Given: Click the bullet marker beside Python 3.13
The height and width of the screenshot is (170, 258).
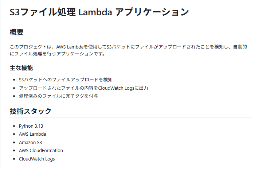Looking at the screenshot, I should tap(14, 126).
